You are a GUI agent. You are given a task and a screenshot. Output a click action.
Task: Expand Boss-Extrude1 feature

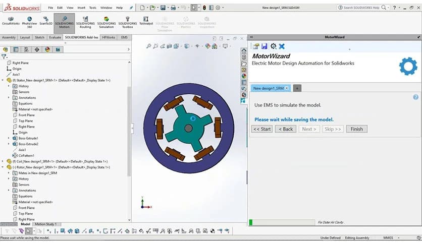pyautogui.click(x=9, y=138)
